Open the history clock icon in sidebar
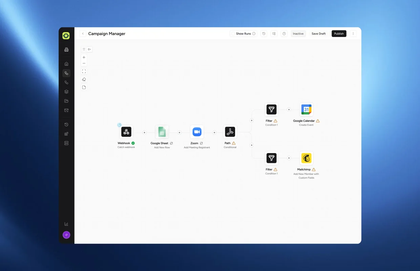This screenshot has height=271, width=420. click(x=66, y=125)
